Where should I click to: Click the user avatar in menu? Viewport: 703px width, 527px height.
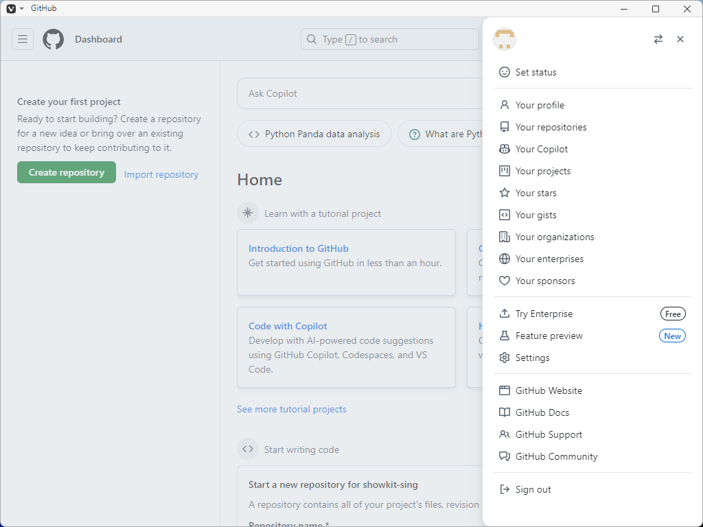[x=505, y=39]
